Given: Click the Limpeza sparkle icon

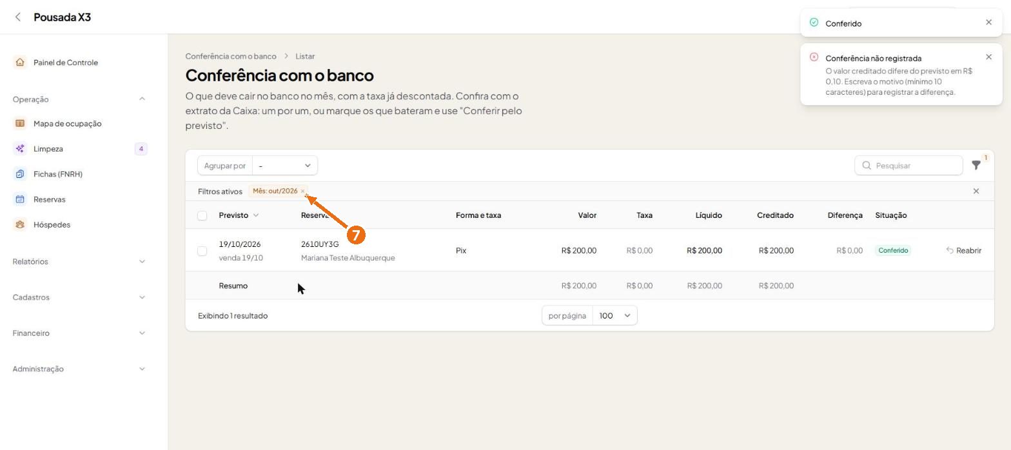Looking at the screenshot, I should point(20,149).
